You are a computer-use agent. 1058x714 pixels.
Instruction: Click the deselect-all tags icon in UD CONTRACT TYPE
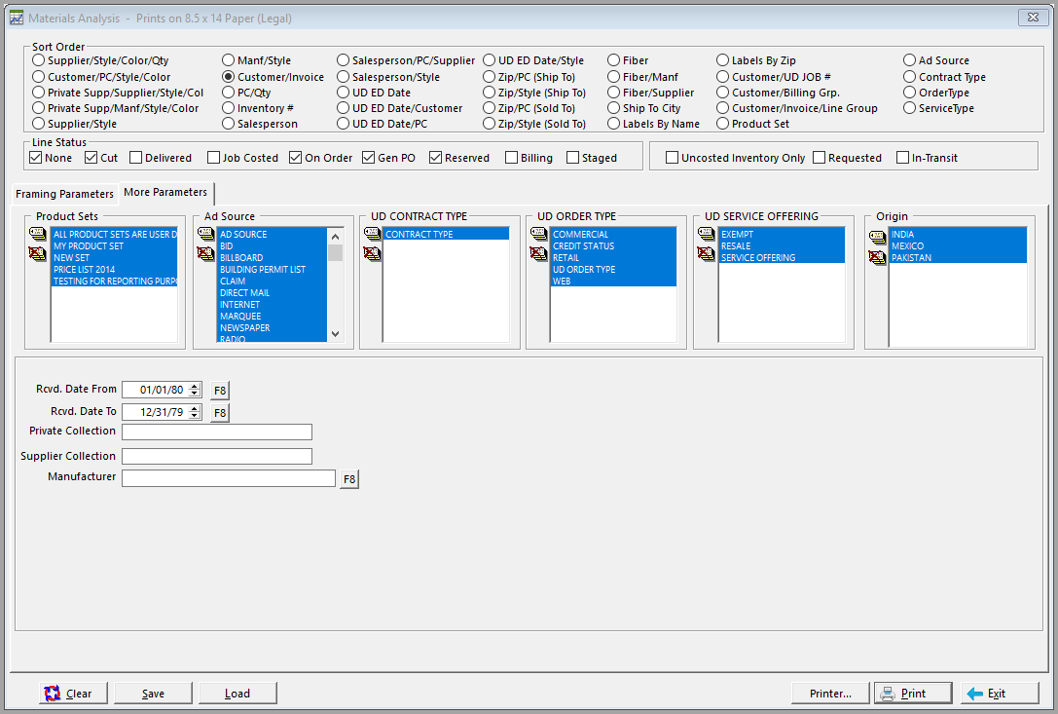click(x=373, y=254)
